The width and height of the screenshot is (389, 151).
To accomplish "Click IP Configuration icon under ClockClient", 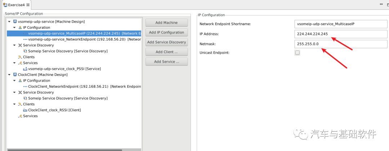I will (20, 81).
